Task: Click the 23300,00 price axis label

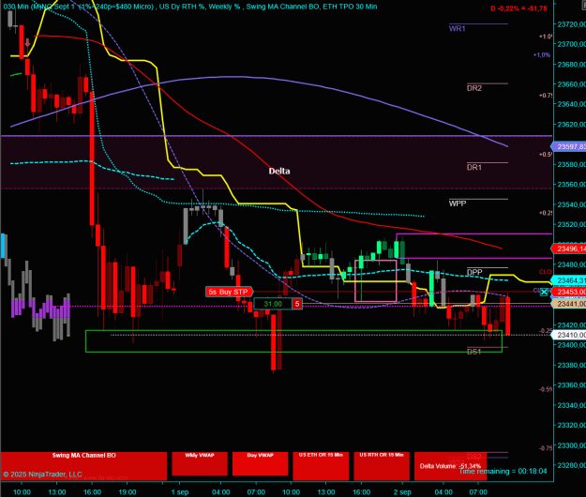Action: (x=571, y=445)
